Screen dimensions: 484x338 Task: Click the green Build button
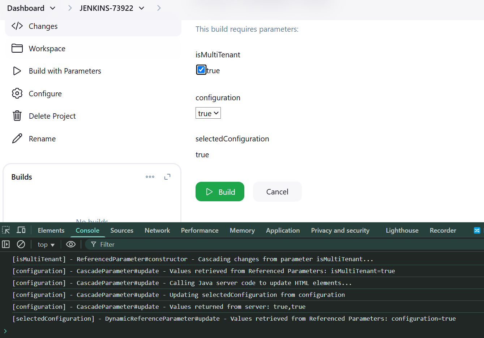point(220,192)
